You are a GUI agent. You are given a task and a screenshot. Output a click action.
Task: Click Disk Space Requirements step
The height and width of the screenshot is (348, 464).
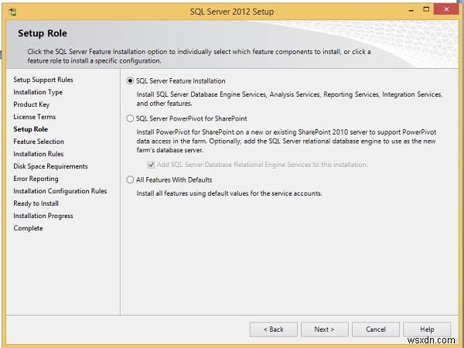tap(50, 166)
